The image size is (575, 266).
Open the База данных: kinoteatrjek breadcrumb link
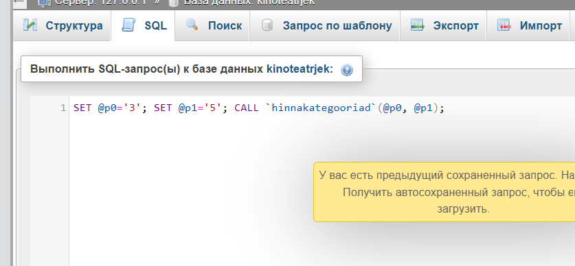coord(249,2)
